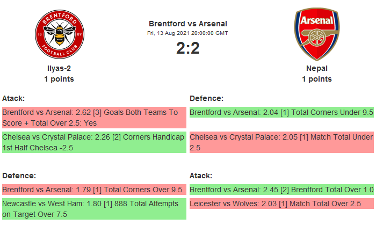Click the right team's top Defence heading
Image resolution: width=376 pixels, height=247 pixels.
click(206, 98)
